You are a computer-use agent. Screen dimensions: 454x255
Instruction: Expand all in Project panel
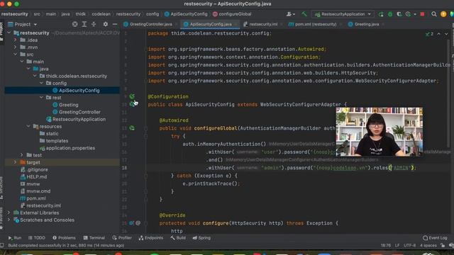pos(84,24)
